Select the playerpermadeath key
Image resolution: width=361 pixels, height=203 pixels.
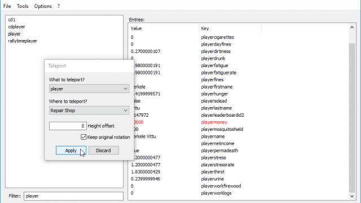click(219, 151)
